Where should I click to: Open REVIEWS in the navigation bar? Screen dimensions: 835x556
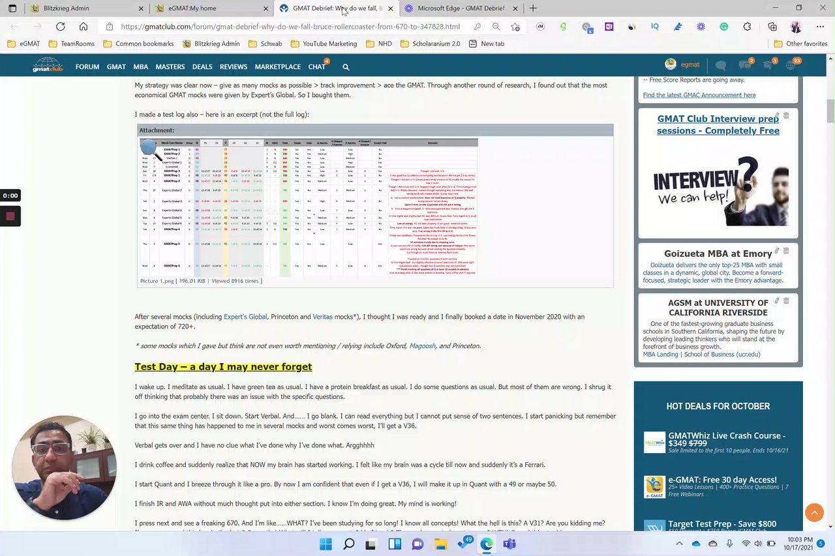[233, 66]
